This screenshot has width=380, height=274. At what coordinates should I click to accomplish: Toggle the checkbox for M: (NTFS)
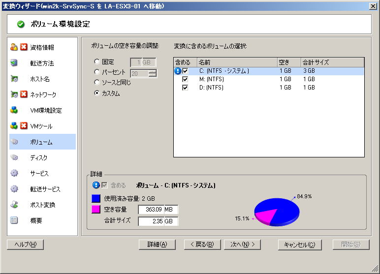[x=185, y=79]
